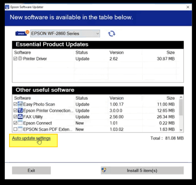Click the FAX Utility icon
The image size is (196, 185).
[20, 117]
